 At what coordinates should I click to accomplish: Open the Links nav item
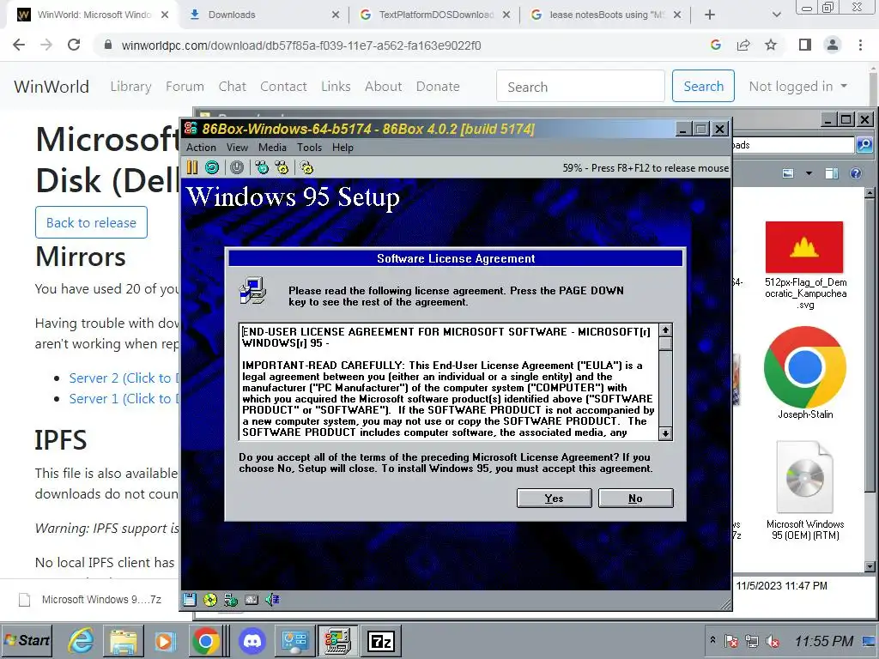[x=336, y=87]
